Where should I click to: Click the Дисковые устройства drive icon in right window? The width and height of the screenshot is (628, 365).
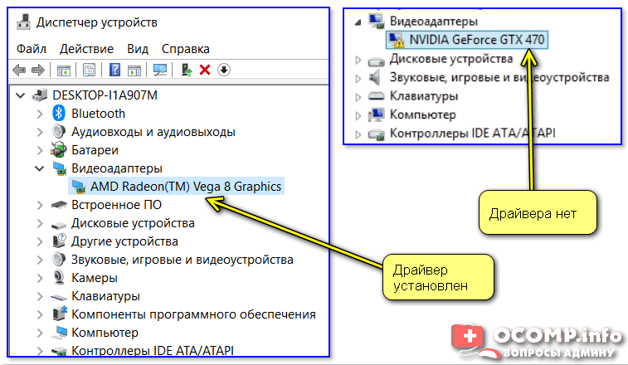pos(376,60)
